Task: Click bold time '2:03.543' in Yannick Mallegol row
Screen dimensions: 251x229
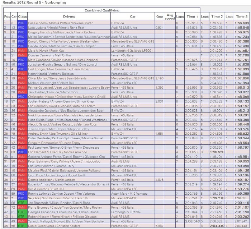Action: click(x=193, y=221)
